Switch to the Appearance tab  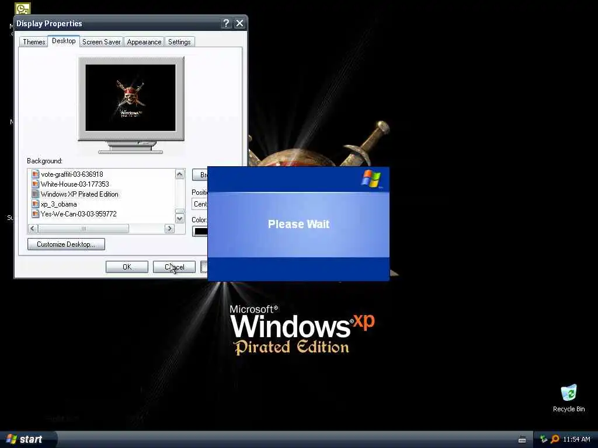click(x=144, y=42)
